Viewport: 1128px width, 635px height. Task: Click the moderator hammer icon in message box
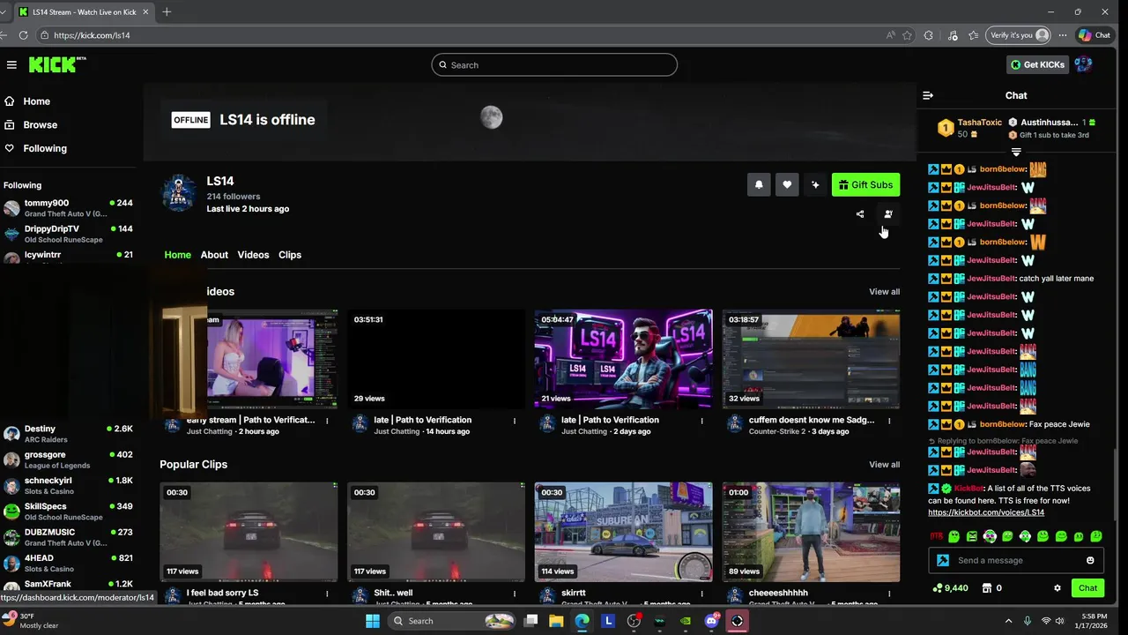(x=943, y=560)
